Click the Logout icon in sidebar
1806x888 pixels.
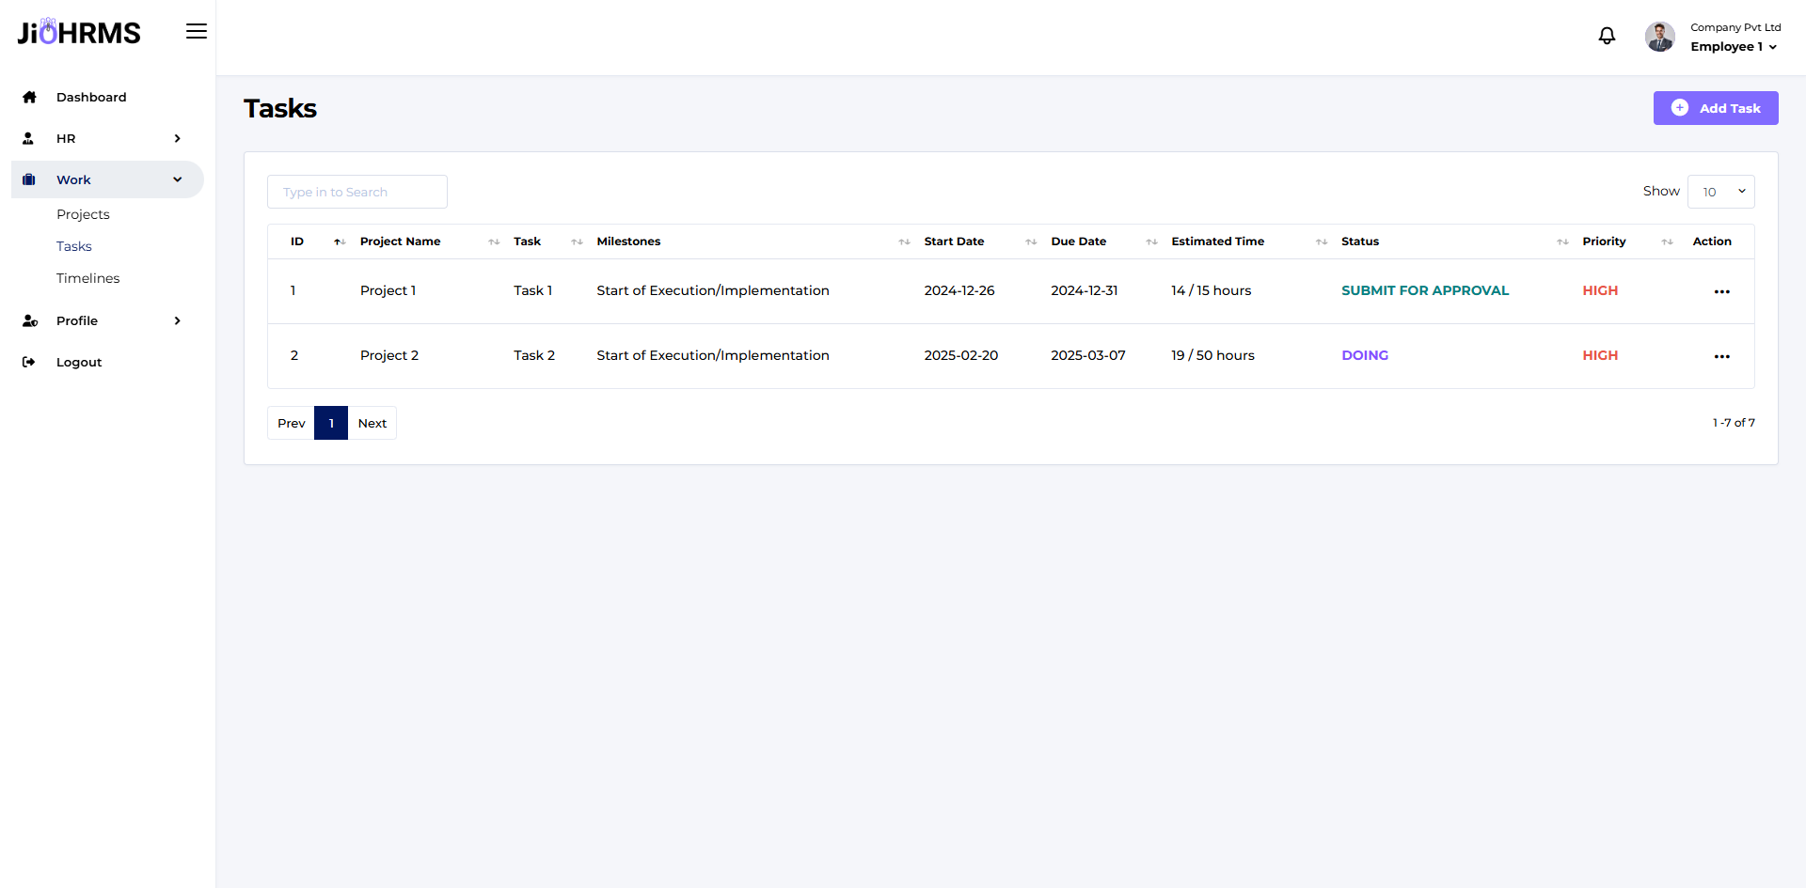click(x=29, y=362)
